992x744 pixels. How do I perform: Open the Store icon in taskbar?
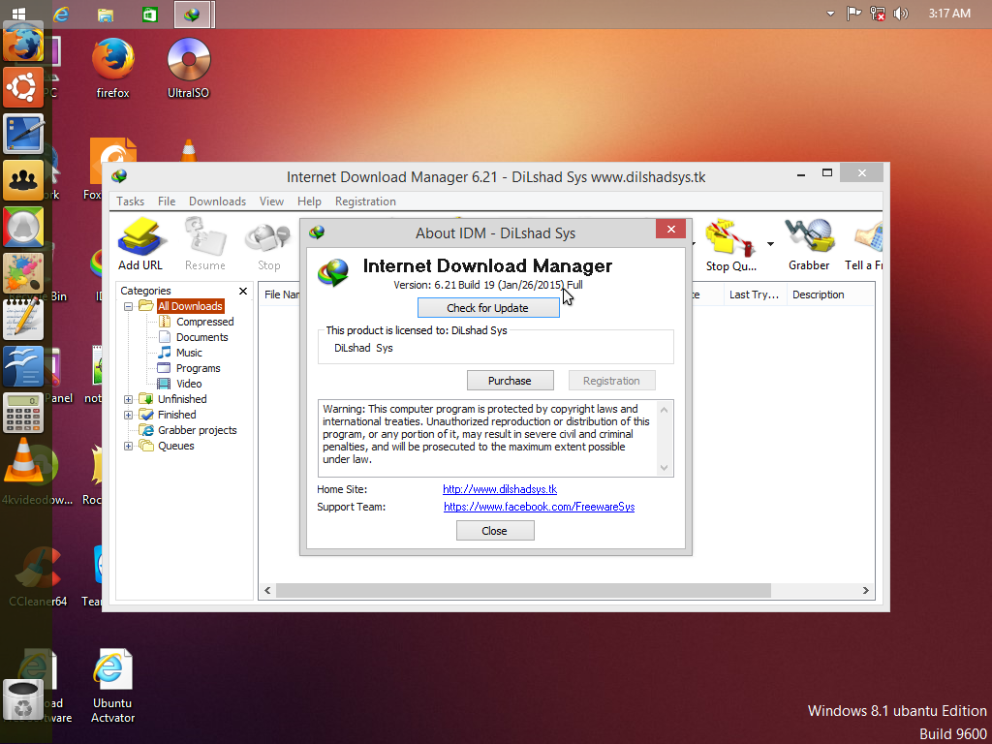point(150,14)
